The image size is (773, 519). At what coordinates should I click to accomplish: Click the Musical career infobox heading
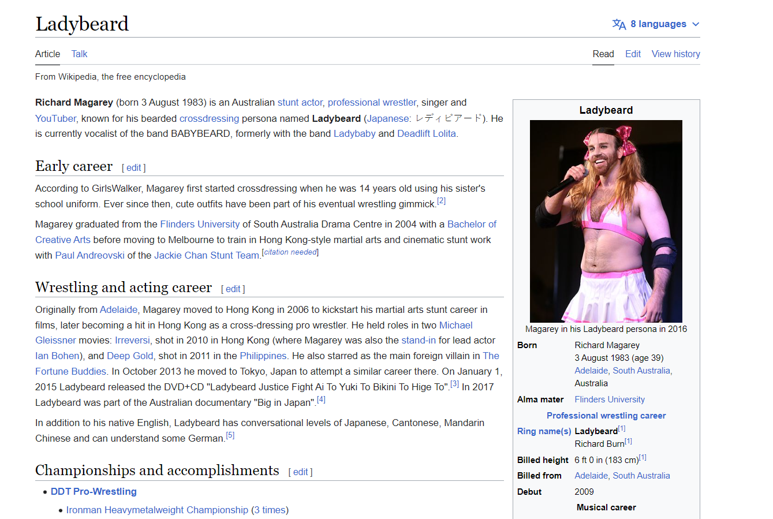point(606,507)
